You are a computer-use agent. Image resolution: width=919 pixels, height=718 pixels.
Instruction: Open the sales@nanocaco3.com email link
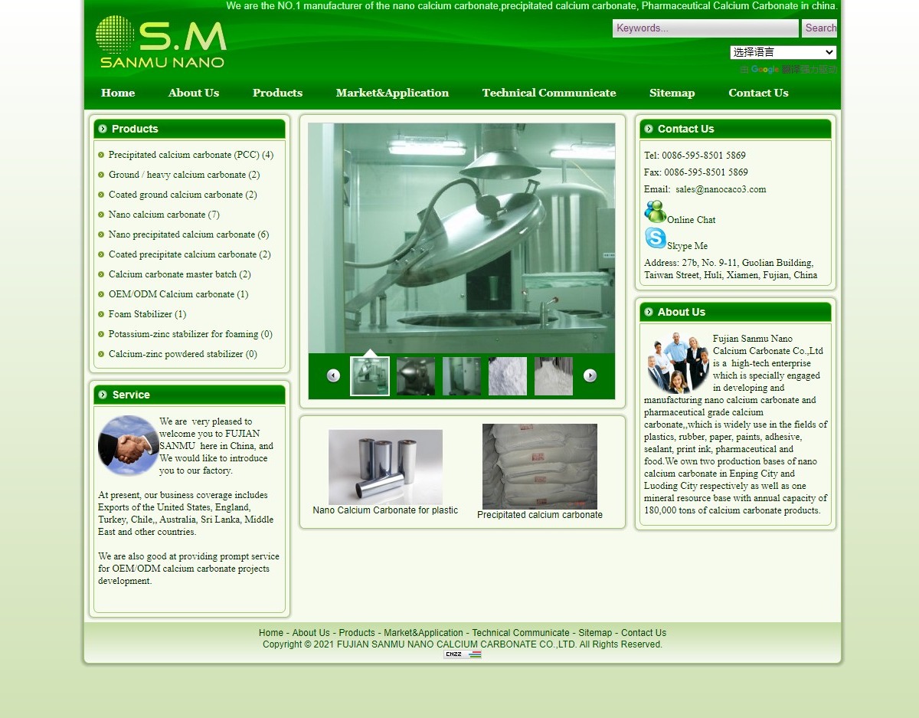coord(721,189)
